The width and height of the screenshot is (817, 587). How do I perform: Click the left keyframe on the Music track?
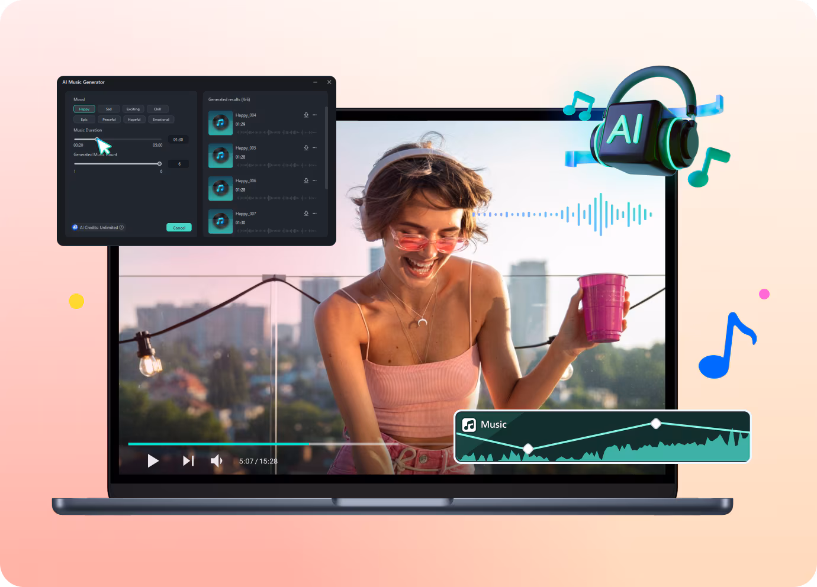pos(528,449)
